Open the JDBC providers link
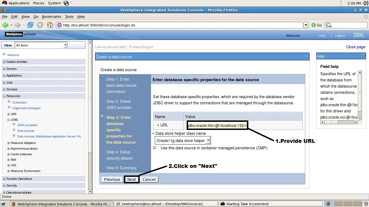369x207 pixels. pos(28,125)
